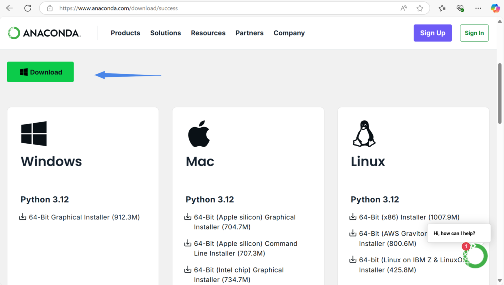Screen dimensions: 504x285
Task: Open Browser Essentials heart icon
Action: (460, 8)
